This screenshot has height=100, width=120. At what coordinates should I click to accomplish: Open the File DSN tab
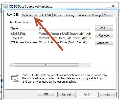point(46,15)
